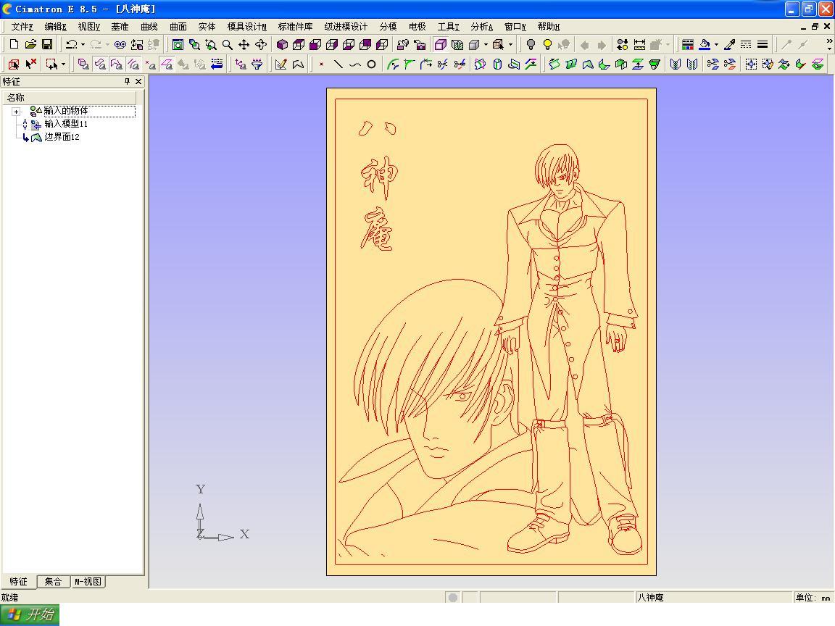Click the scissors trim curve icon

tap(443, 64)
